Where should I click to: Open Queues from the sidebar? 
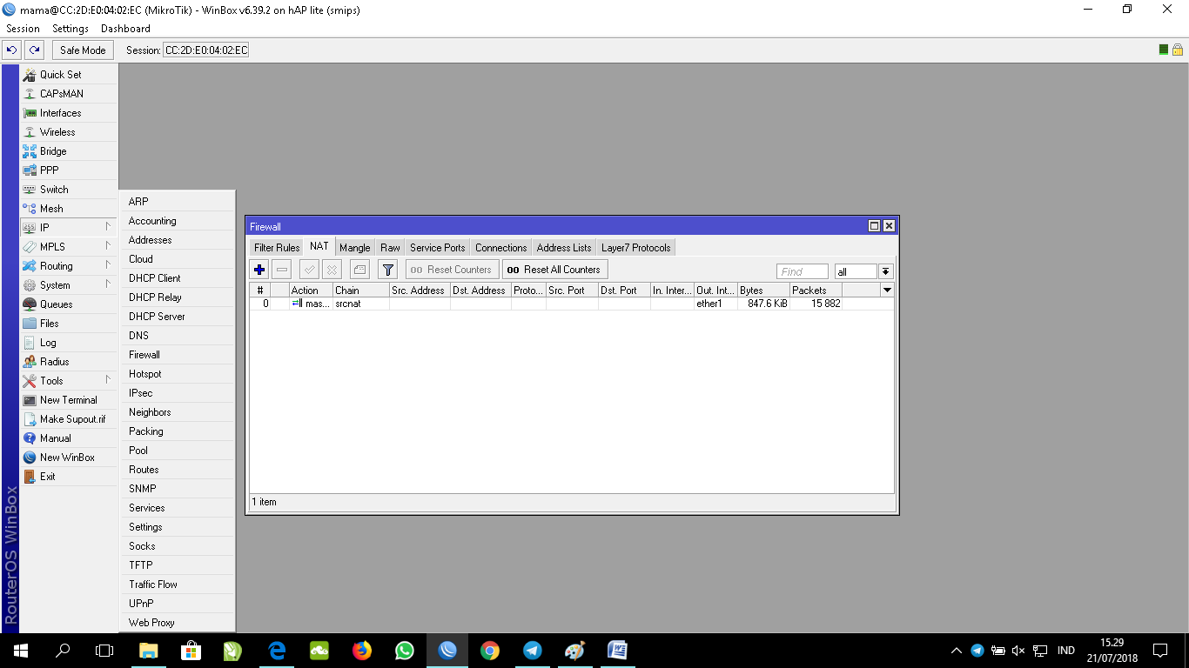[x=69, y=304]
